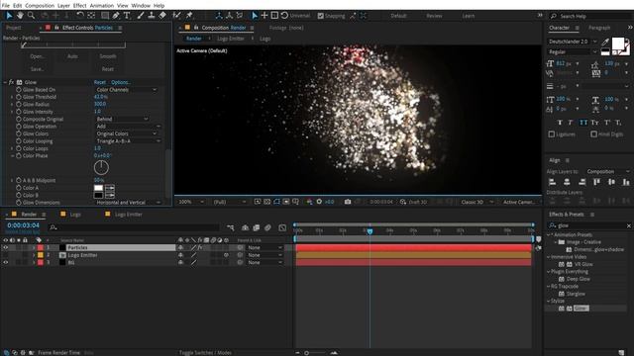Click Toggle Switches / Modes button

205,352
